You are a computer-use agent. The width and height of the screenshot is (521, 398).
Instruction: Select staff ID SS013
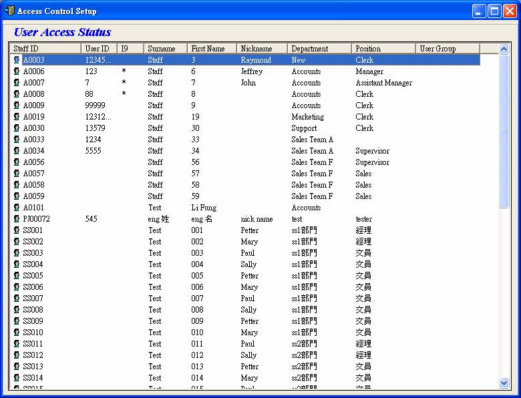pyautogui.click(x=33, y=366)
